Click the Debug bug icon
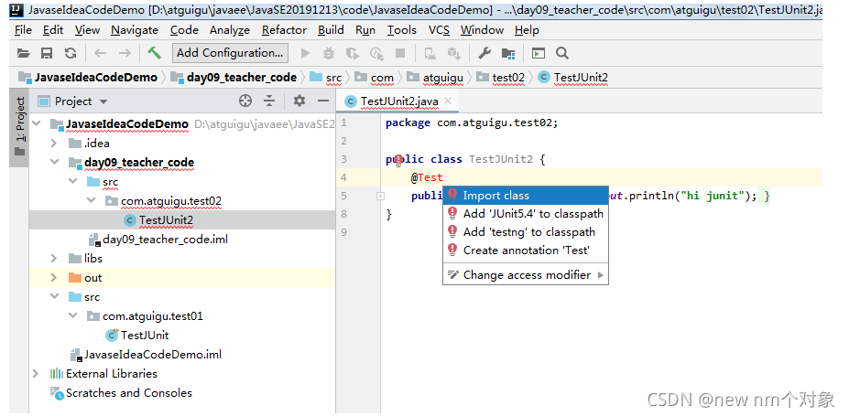This screenshot has width=849, height=416. [329, 53]
